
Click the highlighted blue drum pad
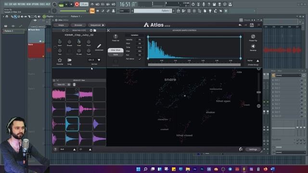pyautogui.click(x=72, y=124)
